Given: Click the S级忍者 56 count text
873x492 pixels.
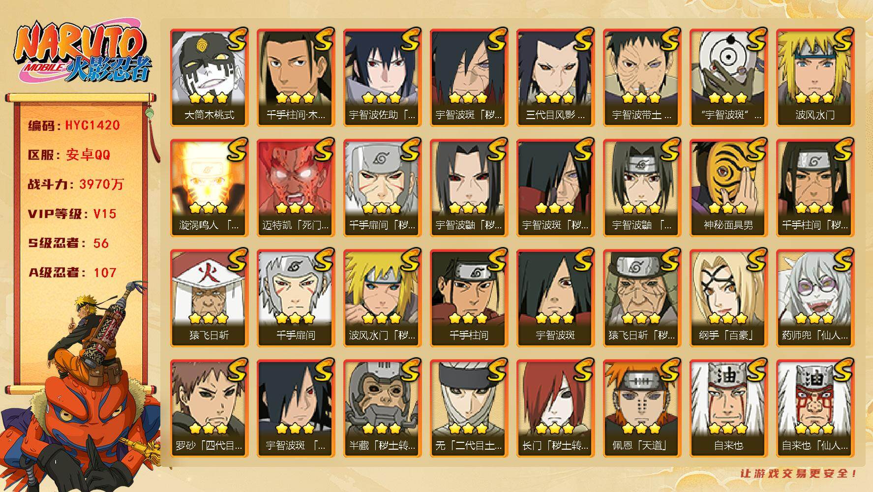Looking at the screenshot, I should [x=68, y=243].
